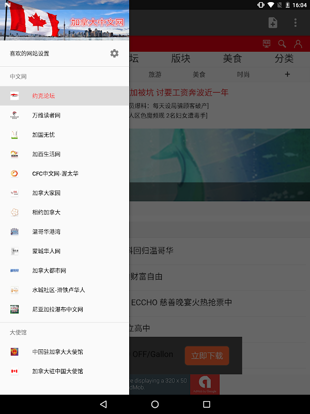Tap the desktop version monitor icon
Image resolution: width=310 pixels, height=414 pixels.
[267, 43]
